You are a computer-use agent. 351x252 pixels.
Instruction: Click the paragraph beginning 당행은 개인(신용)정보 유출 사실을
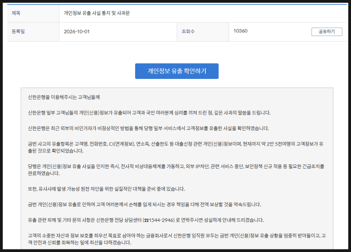(x=176, y=170)
